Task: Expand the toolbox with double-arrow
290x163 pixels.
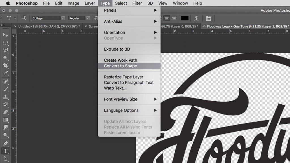Action: [x=2, y=25]
